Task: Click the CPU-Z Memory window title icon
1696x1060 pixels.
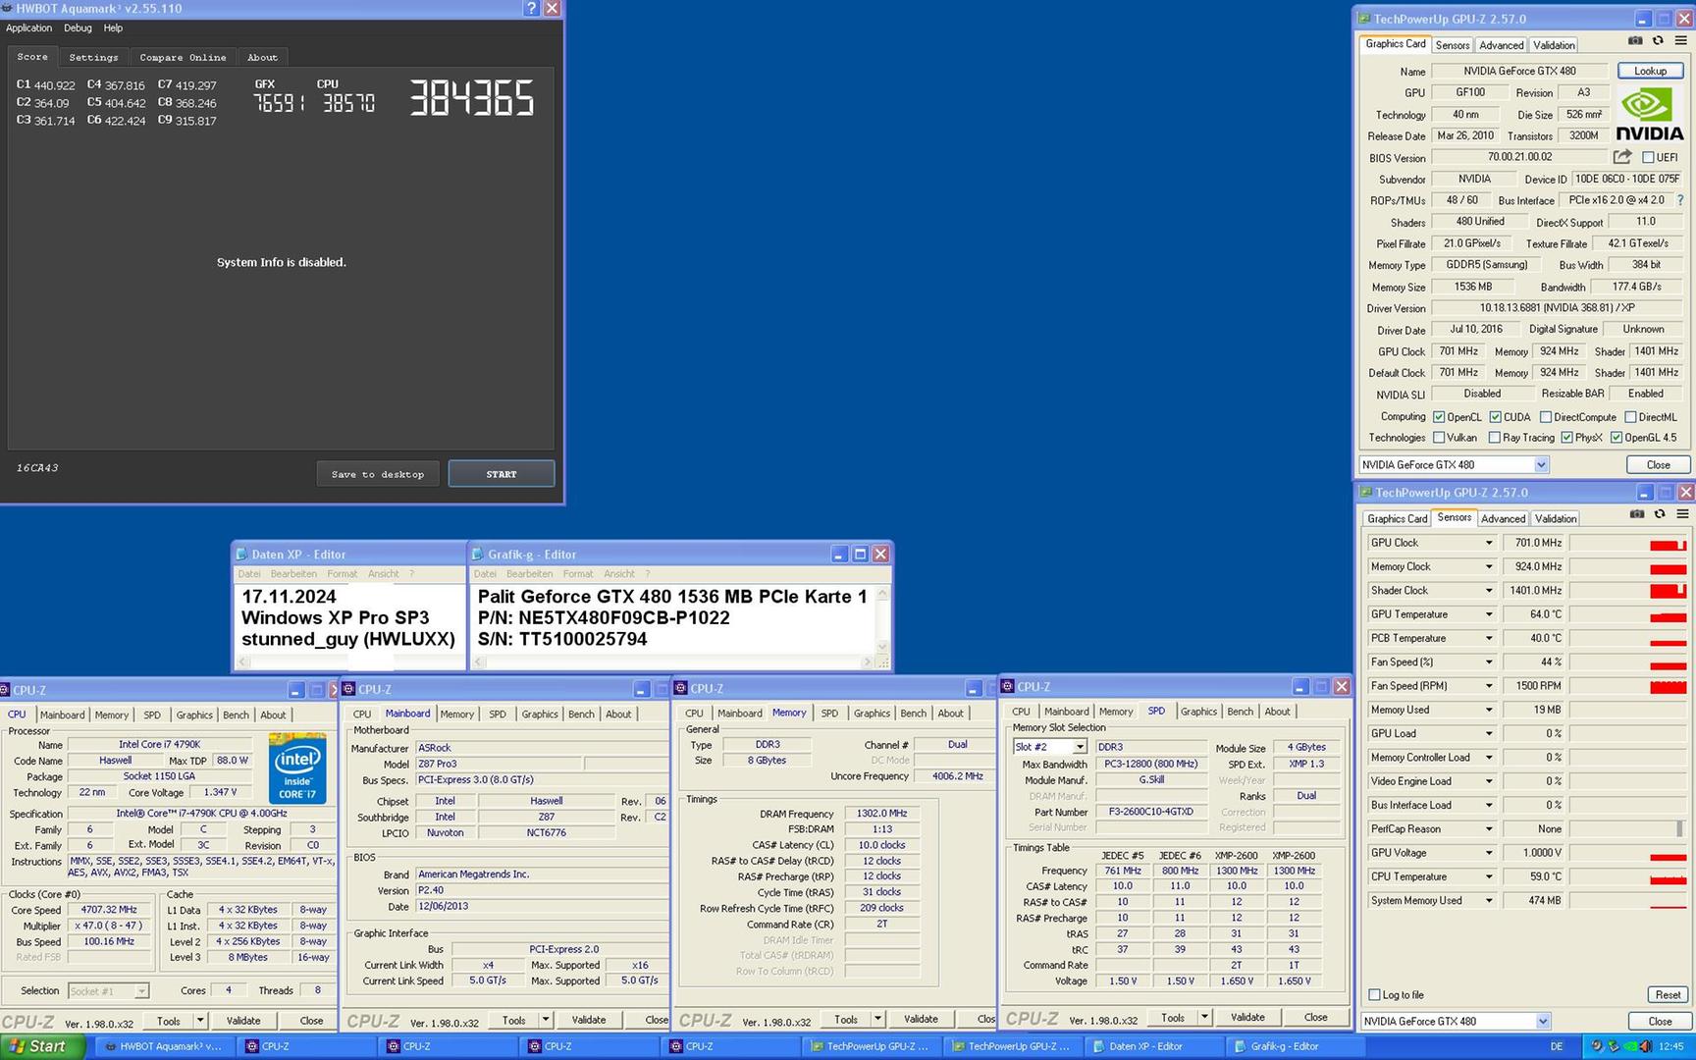Action: point(680,688)
